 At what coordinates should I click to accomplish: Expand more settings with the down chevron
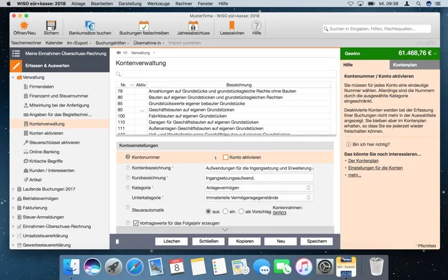[x=225, y=230]
